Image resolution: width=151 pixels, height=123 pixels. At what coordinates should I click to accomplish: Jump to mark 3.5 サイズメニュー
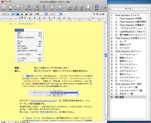(128, 68)
